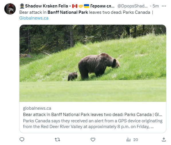
Task: Open the card headline about bear attack
Action: (x=93, y=115)
